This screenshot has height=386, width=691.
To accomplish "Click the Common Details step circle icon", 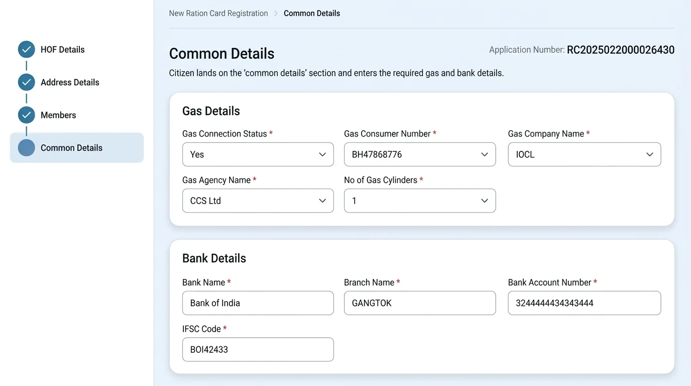I will (x=27, y=148).
